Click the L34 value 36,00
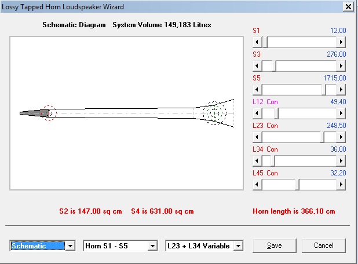The height and width of the screenshot is (264, 358). (338, 149)
